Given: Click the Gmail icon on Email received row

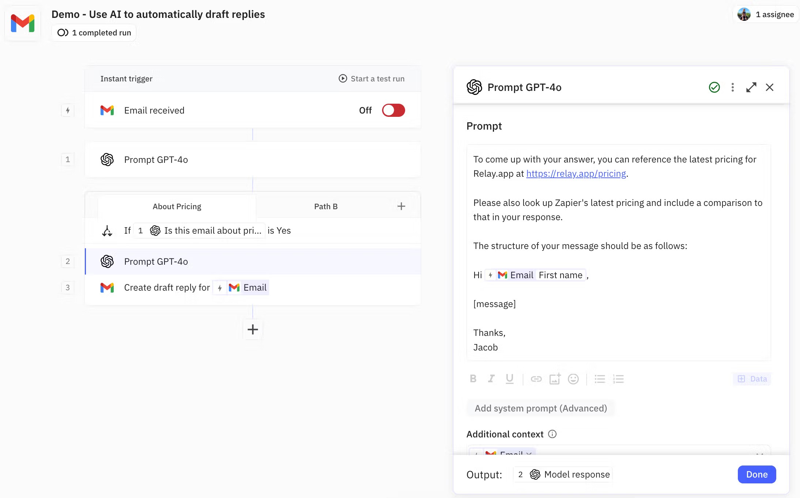Looking at the screenshot, I should [107, 110].
